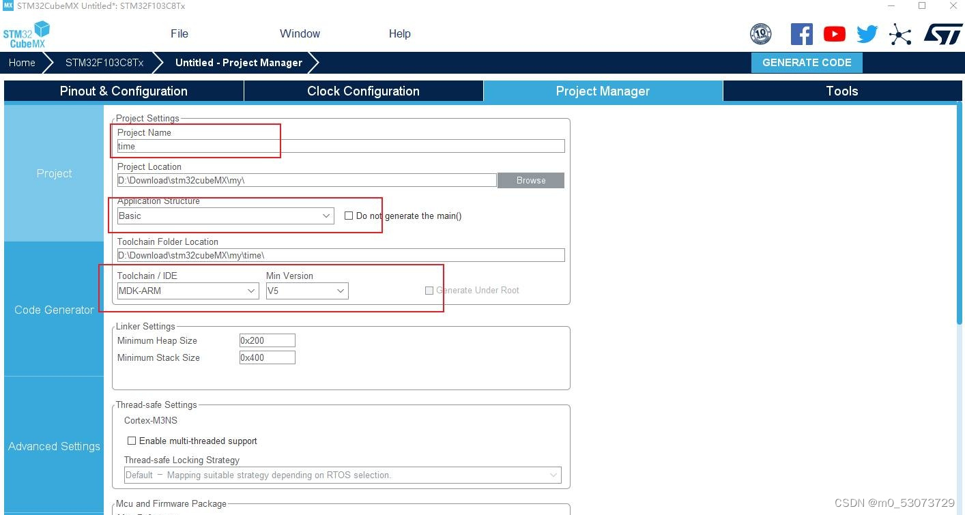This screenshot has height=515, width=965.
Task: Open the Help menu
Action: pos(400,33)
